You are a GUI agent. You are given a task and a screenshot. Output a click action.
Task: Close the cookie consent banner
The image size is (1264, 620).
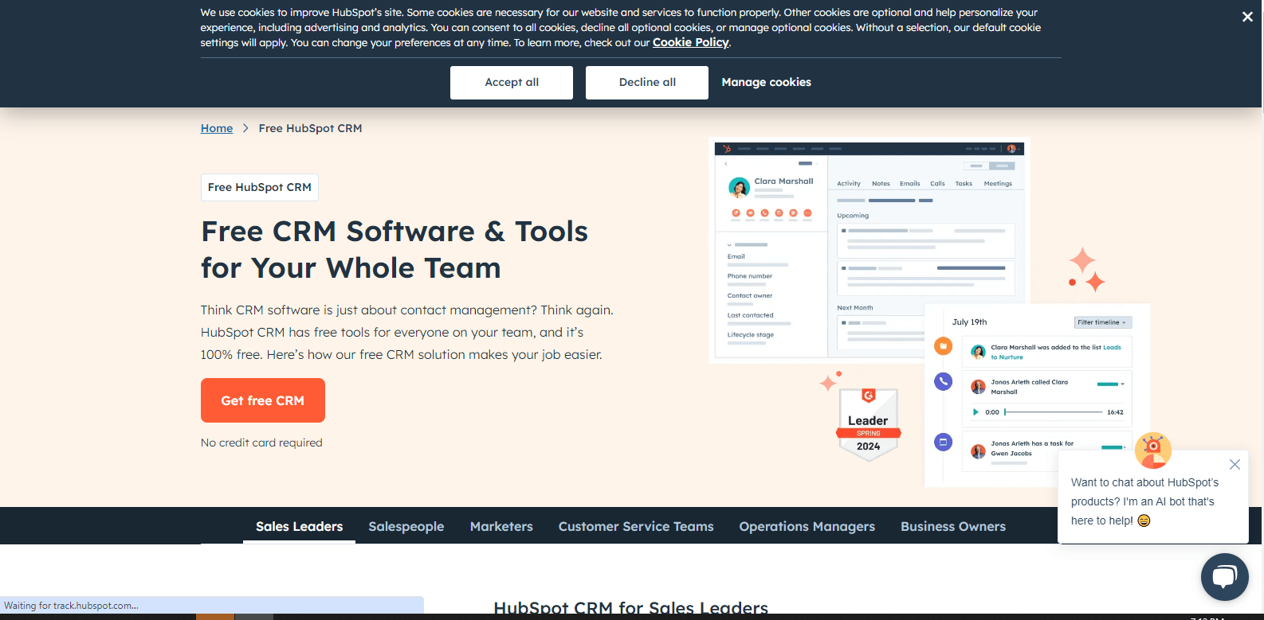pos(1247,17)
